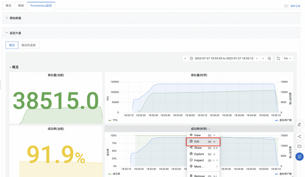Choose Share from panel menu

click(x=203, y=148)
